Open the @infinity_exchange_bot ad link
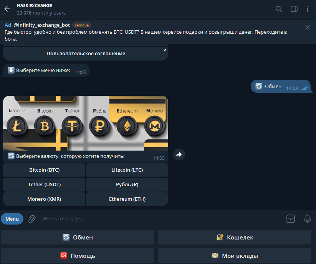This screenshot has height=264, width=316. pyautogui.click(x=41, y=25)
